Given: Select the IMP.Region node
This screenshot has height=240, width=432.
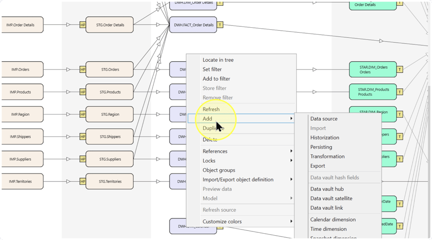Looking at the screenshot, I should (x=22, y=114).
